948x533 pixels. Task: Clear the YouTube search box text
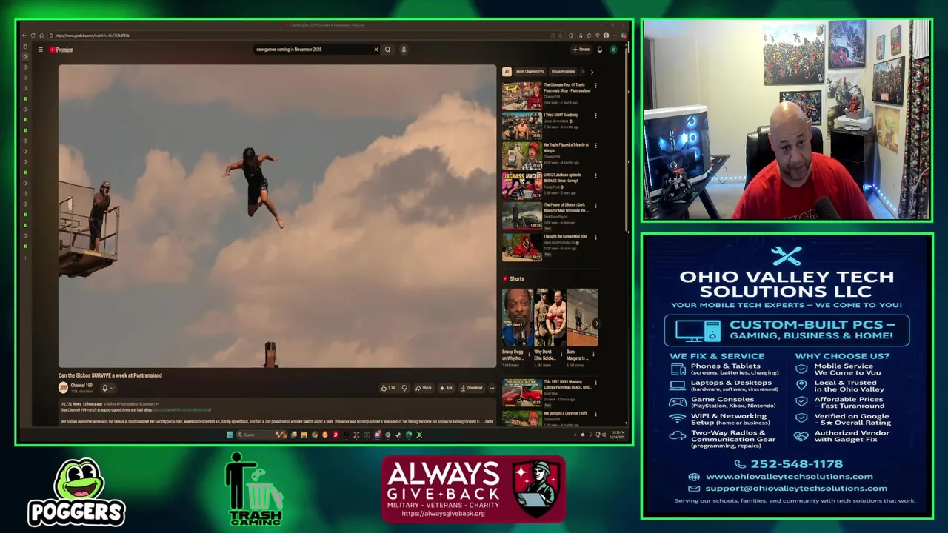(x=375, y=50)
